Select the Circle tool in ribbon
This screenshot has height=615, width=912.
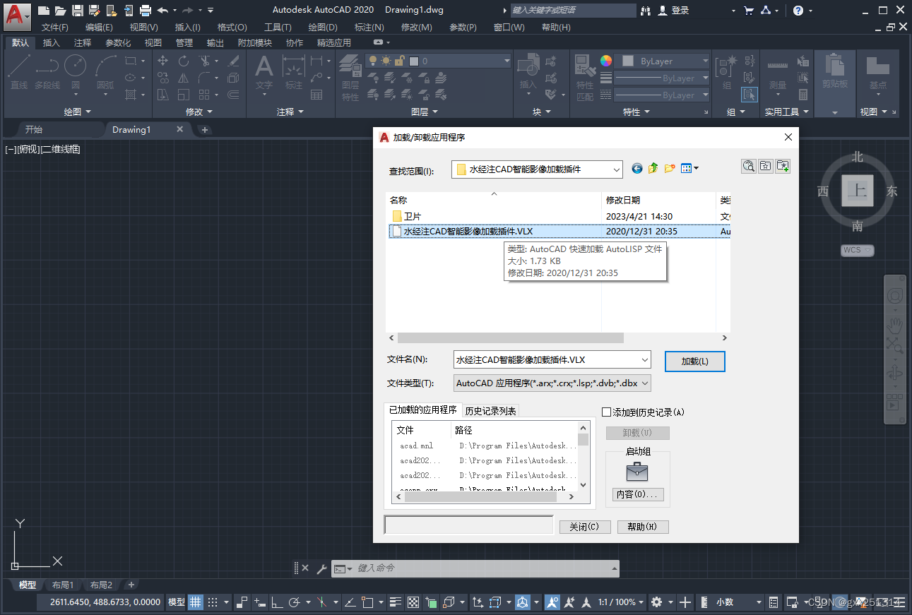[75, 73]
